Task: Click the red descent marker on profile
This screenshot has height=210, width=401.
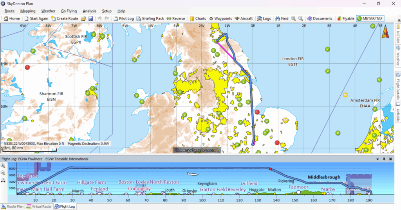Action: [x=271, y=169]
